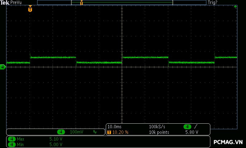Click the channel 4 badge beside Min
This screenshot has height=148, width=246.
point(12,144)
